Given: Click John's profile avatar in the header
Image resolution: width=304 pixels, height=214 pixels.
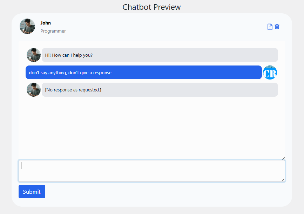Looking at the screenshot, I should 27,26.
